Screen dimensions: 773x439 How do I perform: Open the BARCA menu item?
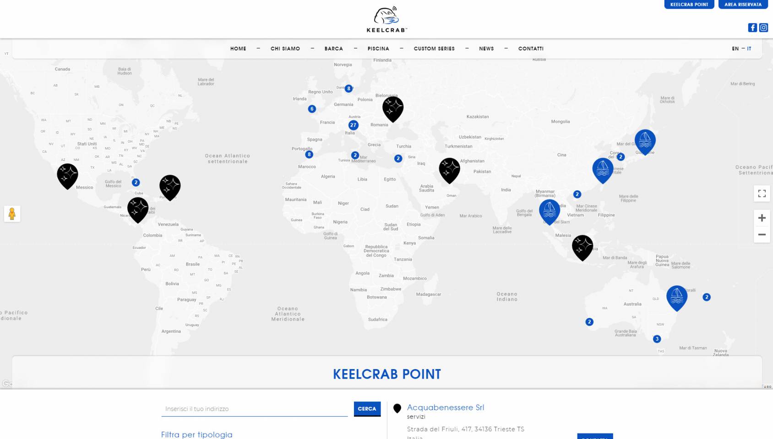click(334, 48)
